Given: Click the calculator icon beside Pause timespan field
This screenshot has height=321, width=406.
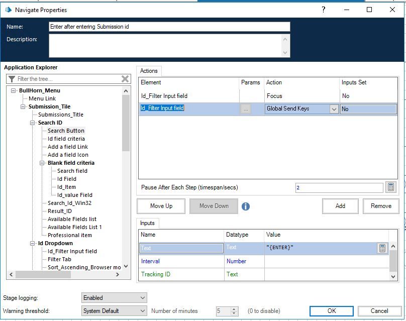Looking at the screenshot, I should 391,187.
